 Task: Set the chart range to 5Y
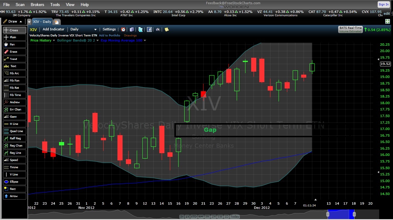tap(182, 217)
